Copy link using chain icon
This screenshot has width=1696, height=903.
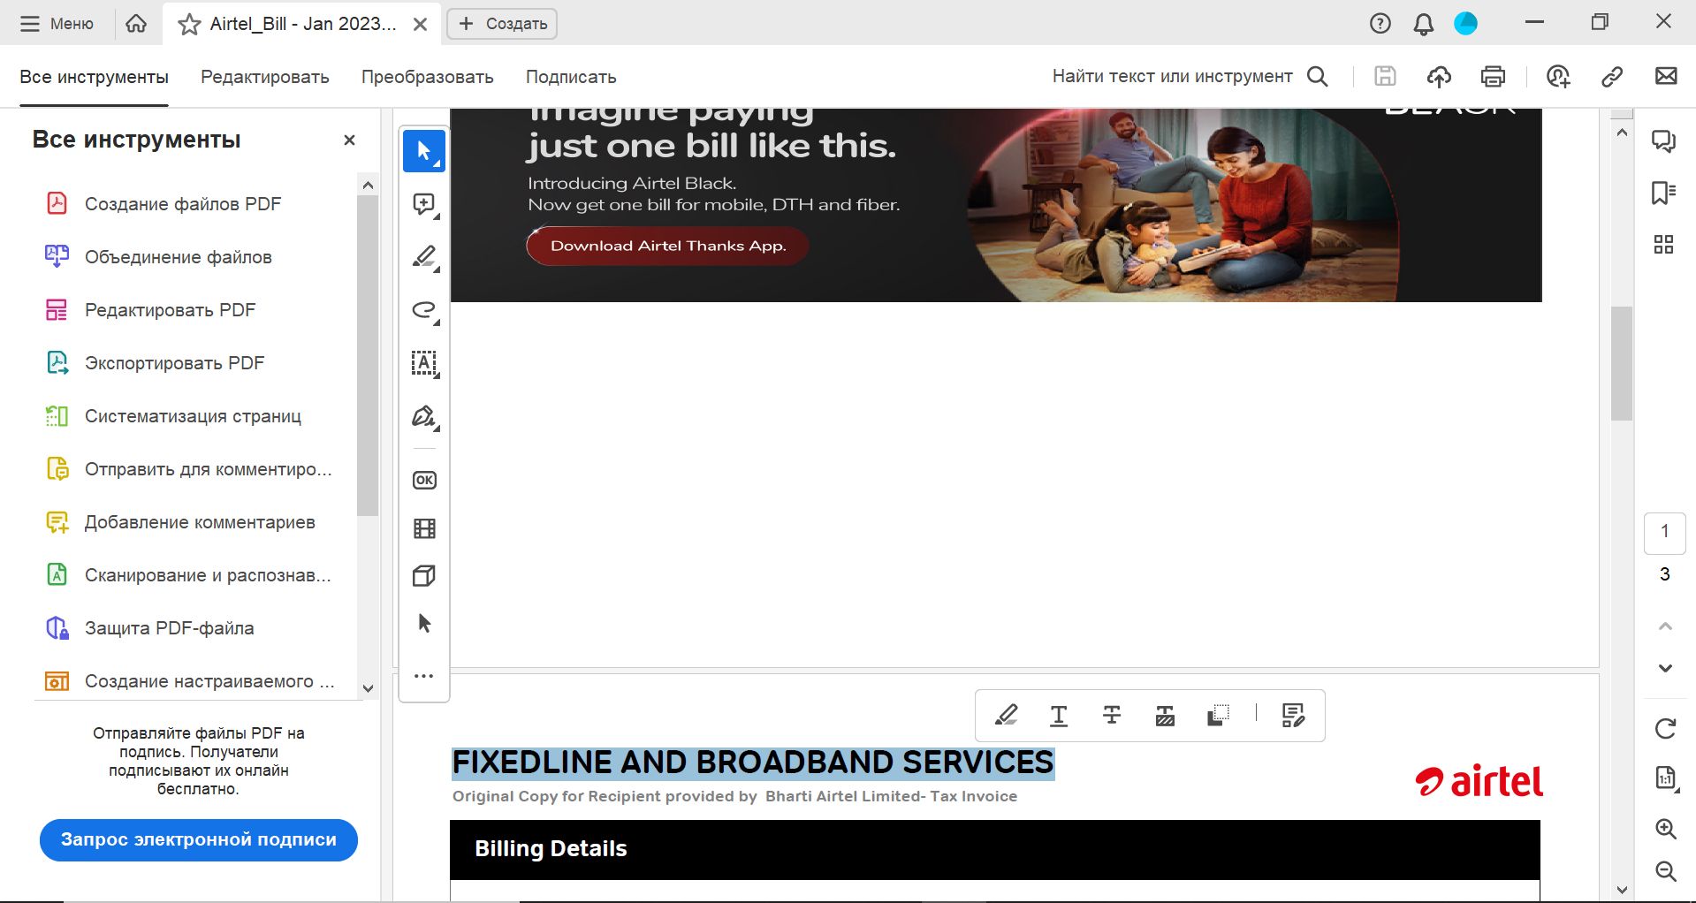tap(1612, 77)
